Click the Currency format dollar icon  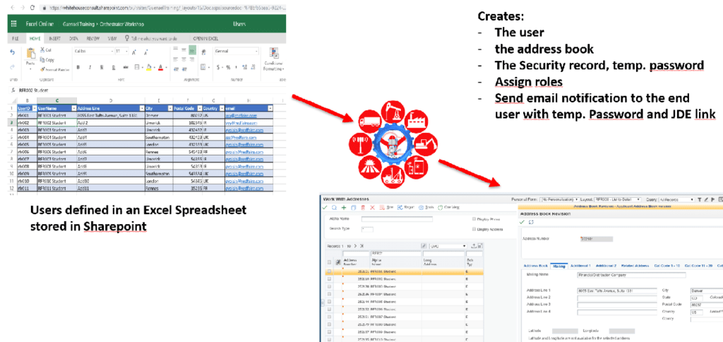(x=217, y=67)
